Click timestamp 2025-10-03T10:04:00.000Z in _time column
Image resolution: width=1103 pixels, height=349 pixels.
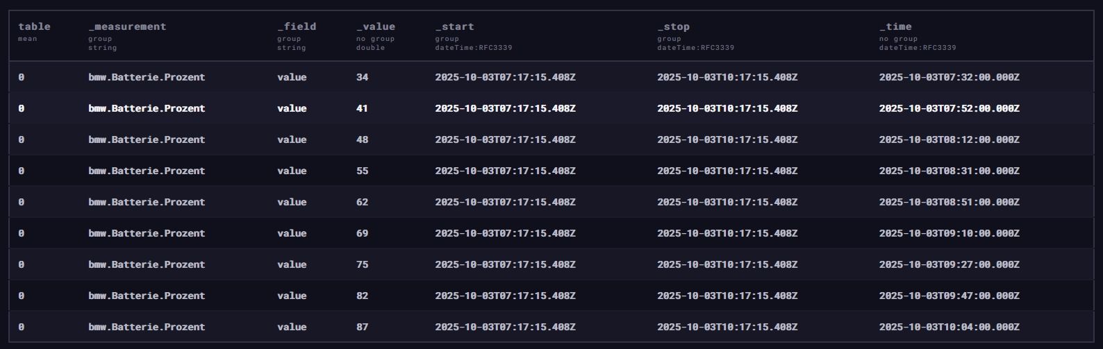(x=949, y=327)
